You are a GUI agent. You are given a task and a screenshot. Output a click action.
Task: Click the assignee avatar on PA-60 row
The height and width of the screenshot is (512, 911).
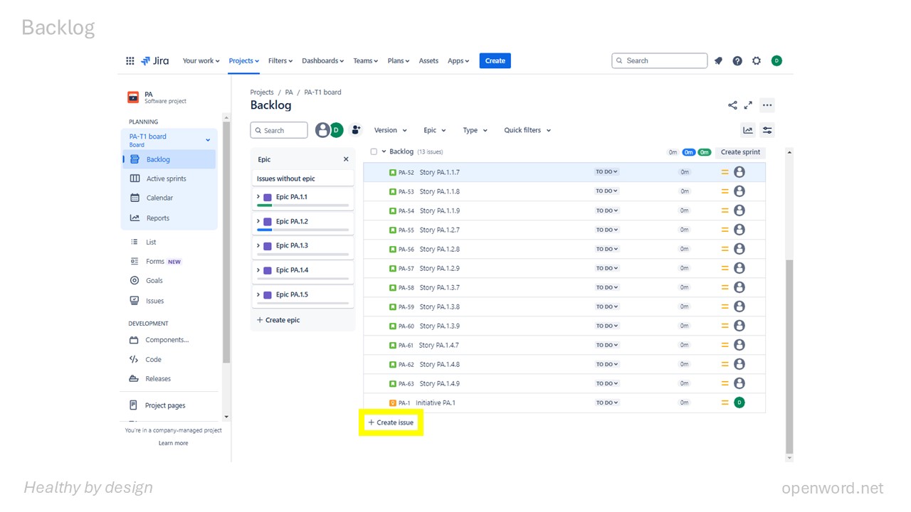click(739, 326)
